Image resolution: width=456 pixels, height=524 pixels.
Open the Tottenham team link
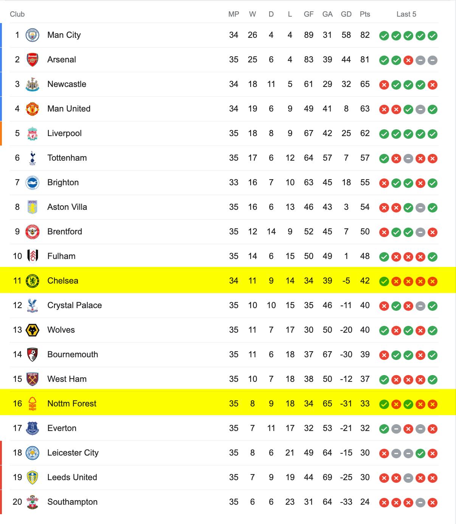[67, 158]
